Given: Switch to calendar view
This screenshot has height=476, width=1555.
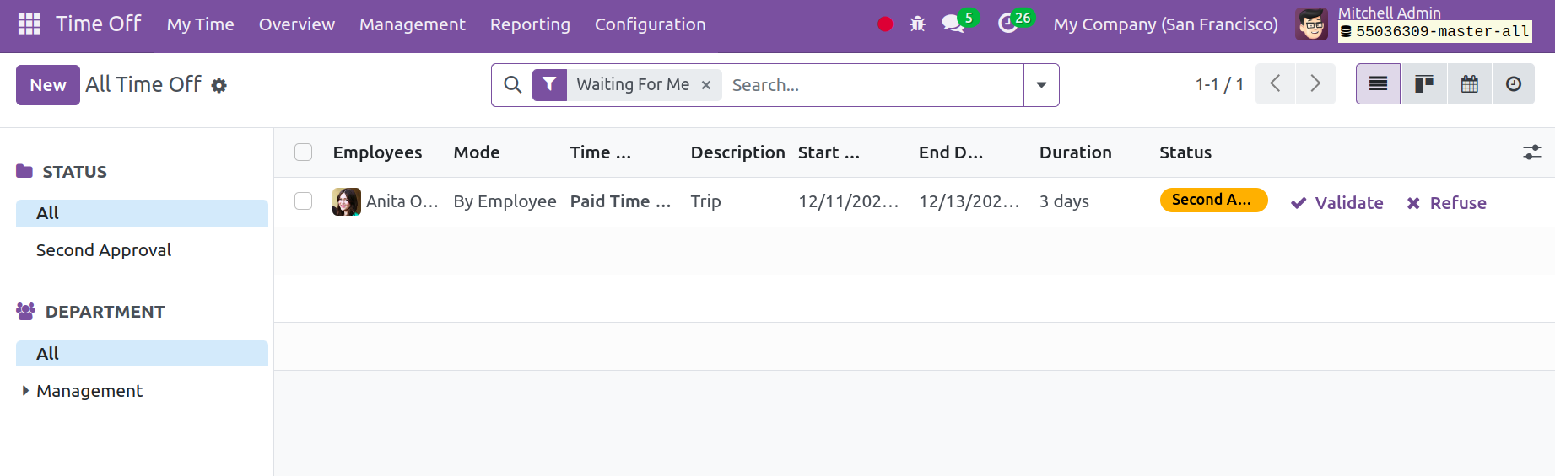Looking at the screenshot, I should pos(1470,84).
